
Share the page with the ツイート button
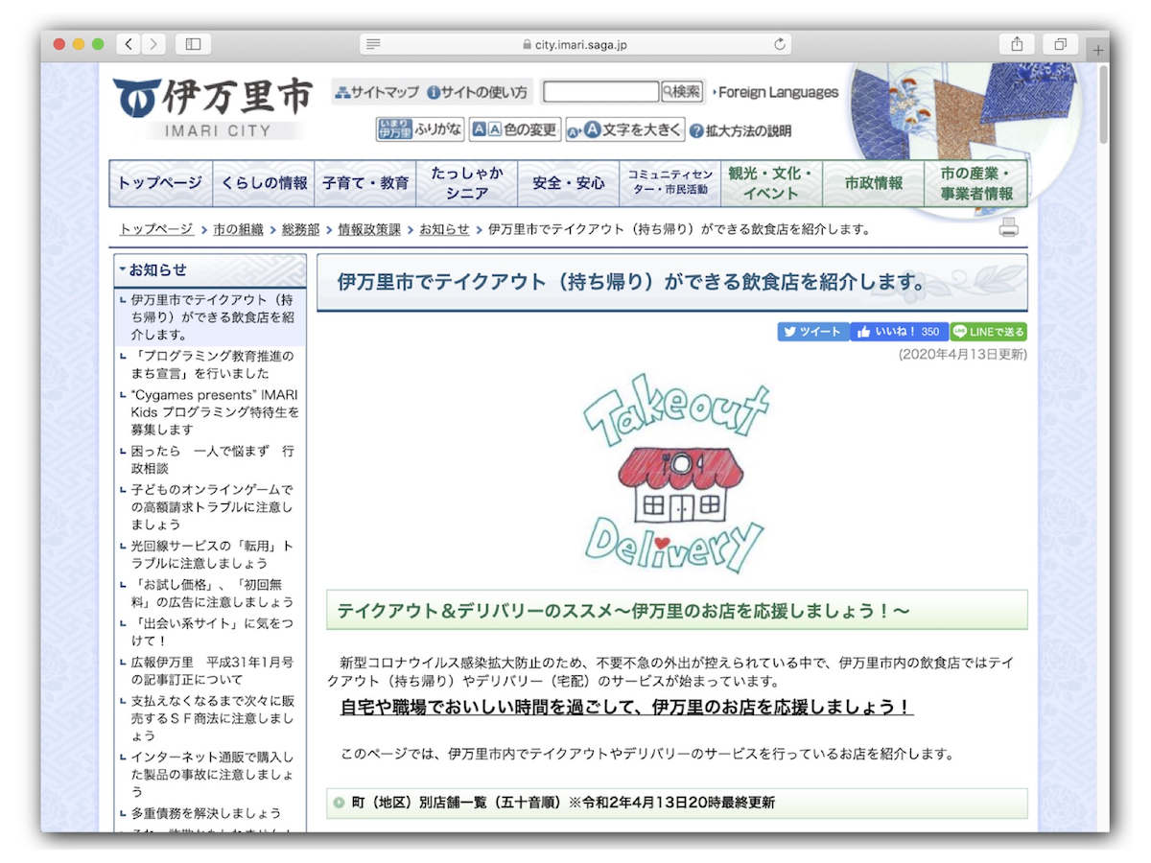[x=813, y=332]
